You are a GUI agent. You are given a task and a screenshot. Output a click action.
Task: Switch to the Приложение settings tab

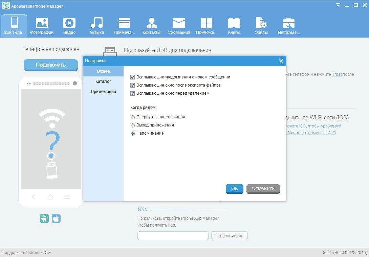point(103,91)
